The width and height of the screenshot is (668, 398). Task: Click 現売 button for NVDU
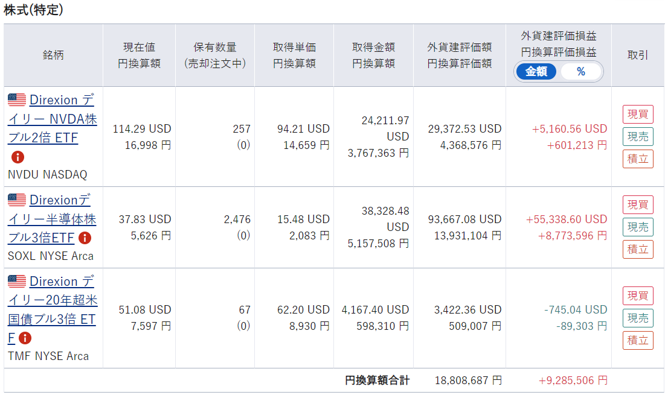click(638, 136)
